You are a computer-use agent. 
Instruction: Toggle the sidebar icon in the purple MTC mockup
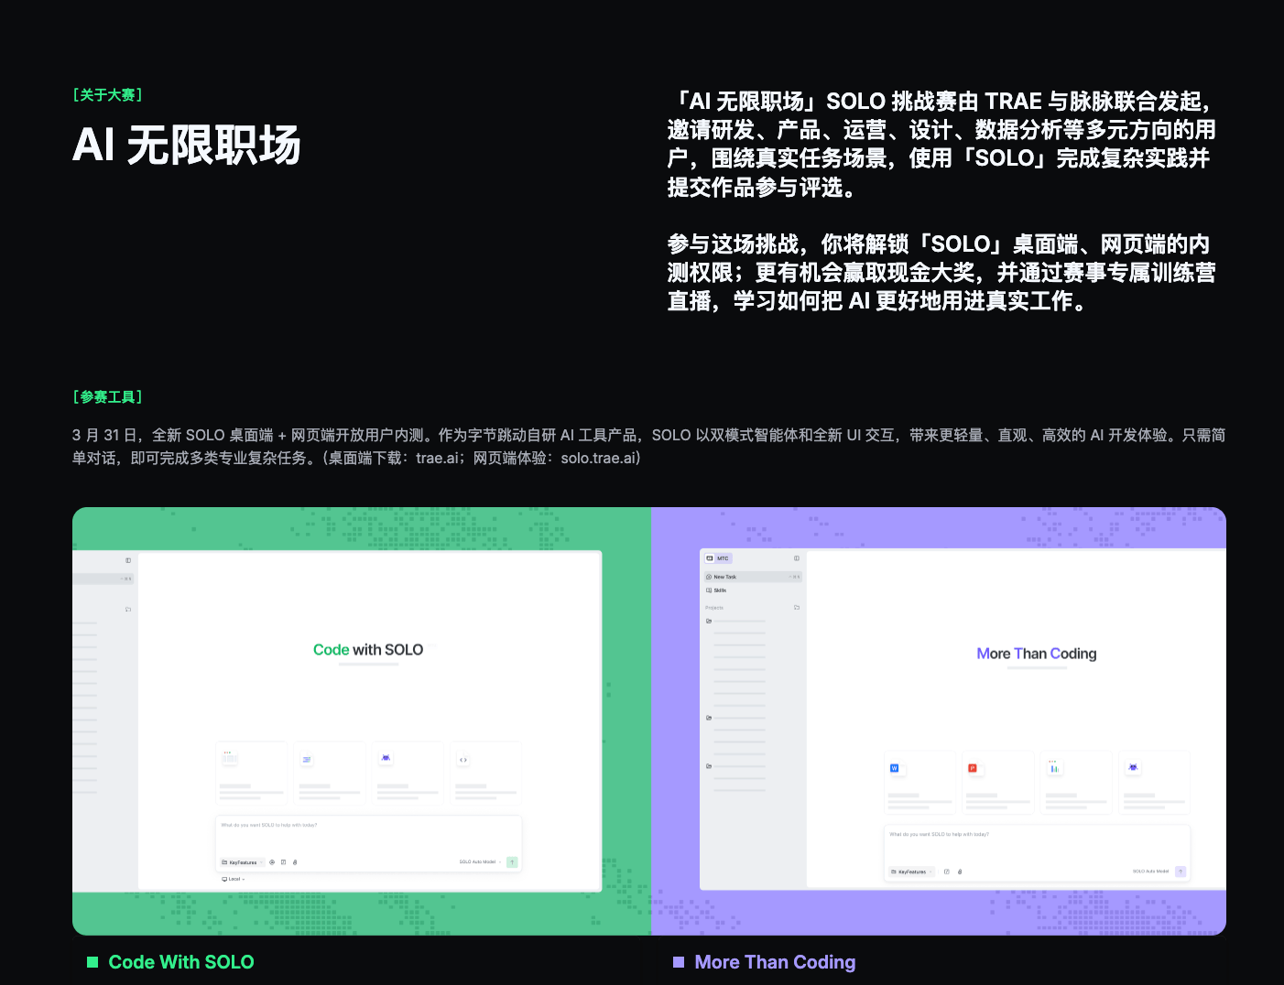(797, 558)
